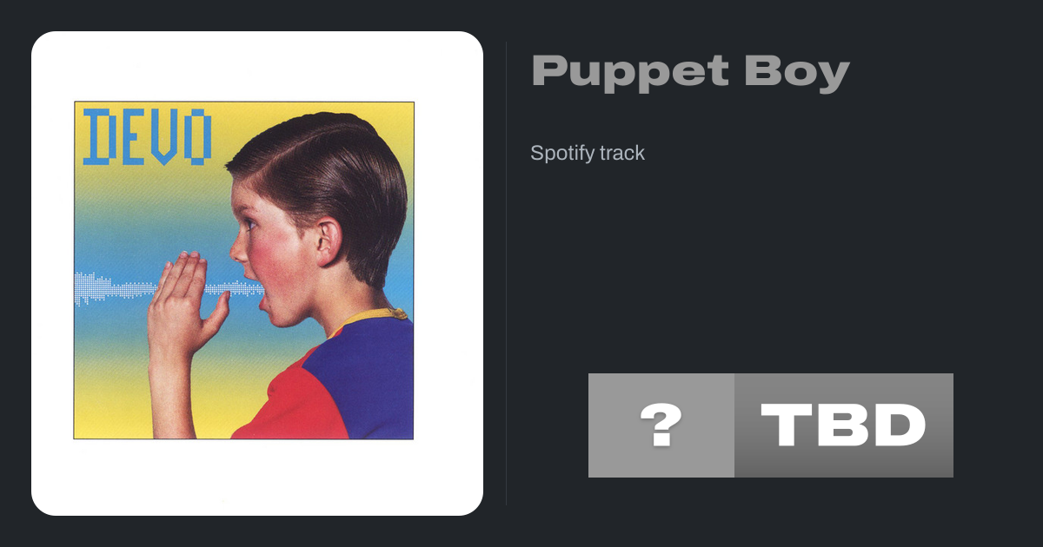Select the TBD rating box
The image size is (1043, 547).
tap(844, 425)
